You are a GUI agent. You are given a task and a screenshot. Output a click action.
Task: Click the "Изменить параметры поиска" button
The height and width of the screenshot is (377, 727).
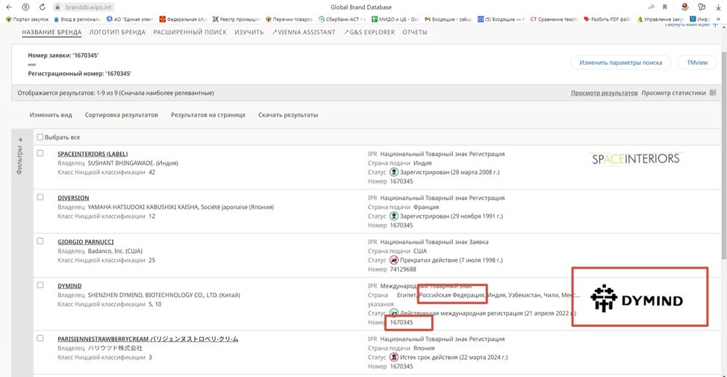click(620, 63)
